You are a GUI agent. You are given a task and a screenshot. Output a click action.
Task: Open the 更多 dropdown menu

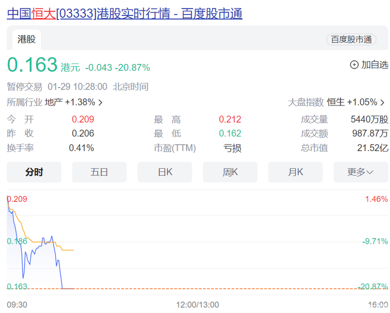(x=361, y=172)
